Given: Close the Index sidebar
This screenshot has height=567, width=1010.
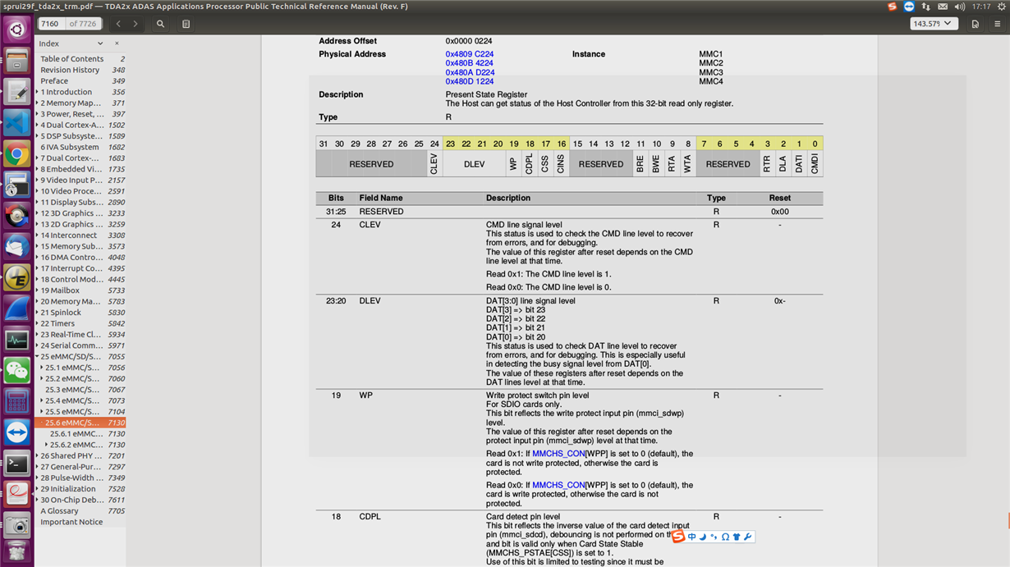Looking at the screenshot, I should [x=117, y=43].
